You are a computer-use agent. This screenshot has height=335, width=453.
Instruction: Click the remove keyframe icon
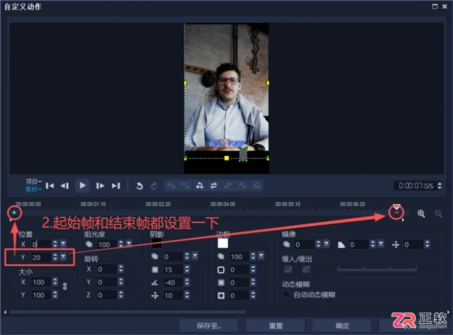tap(185, 185)
